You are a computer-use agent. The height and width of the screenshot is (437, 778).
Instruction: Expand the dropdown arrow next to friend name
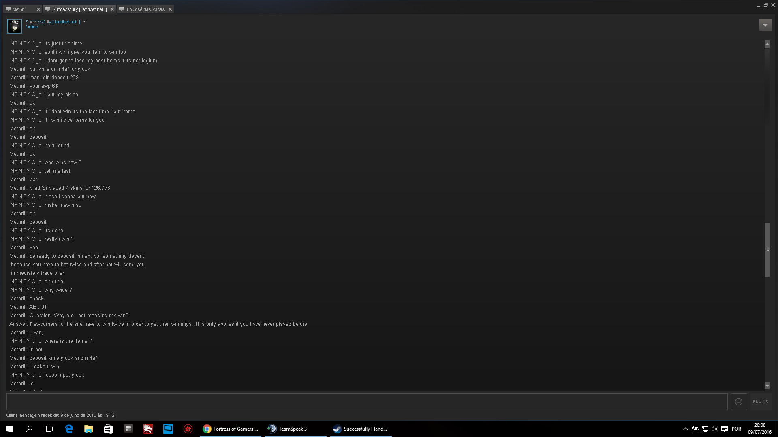tap(85, 22)
